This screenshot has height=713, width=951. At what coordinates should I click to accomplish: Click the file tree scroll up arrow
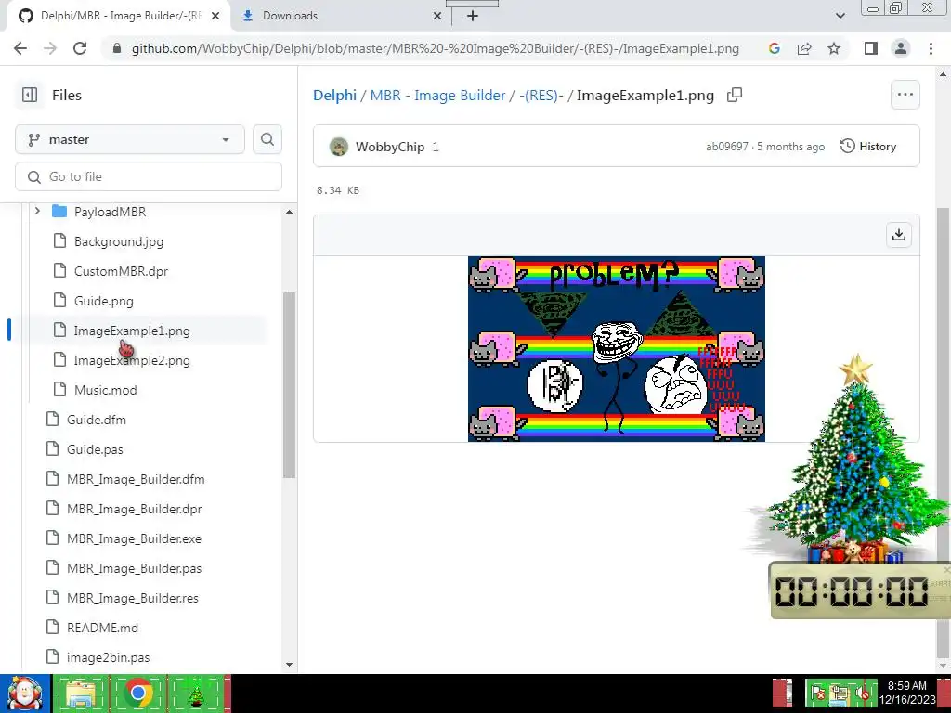click(290, 212)
